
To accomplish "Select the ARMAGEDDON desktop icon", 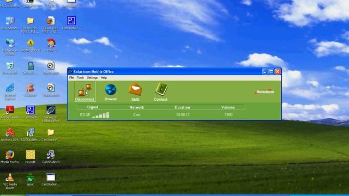I will (x=31, y=46).
